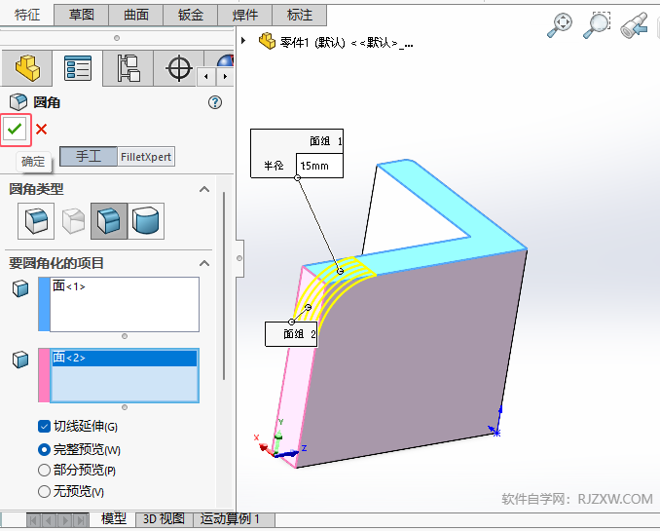Select 无预览 radio option

pos(44,491)
